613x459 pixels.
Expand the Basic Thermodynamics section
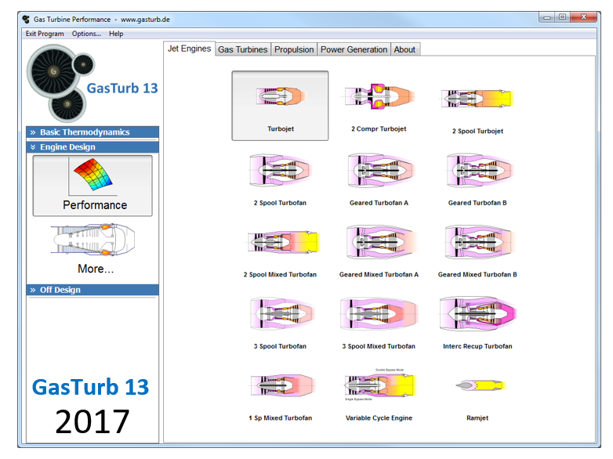pyautogui.click(x=92, y=132)
